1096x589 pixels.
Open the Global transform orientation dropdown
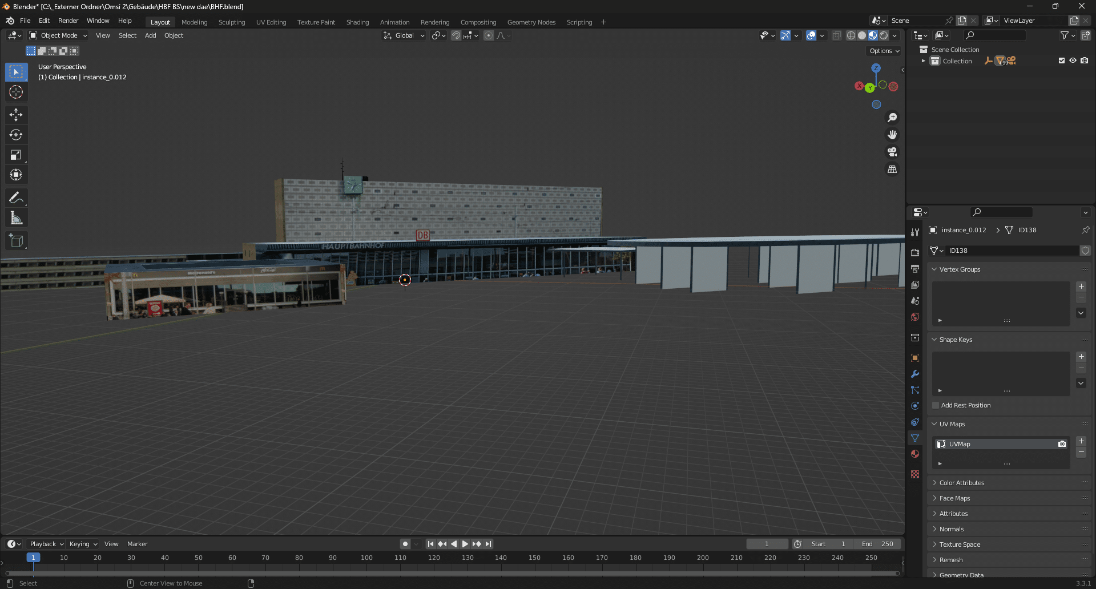pyautogui.click(x=404, y=35)
